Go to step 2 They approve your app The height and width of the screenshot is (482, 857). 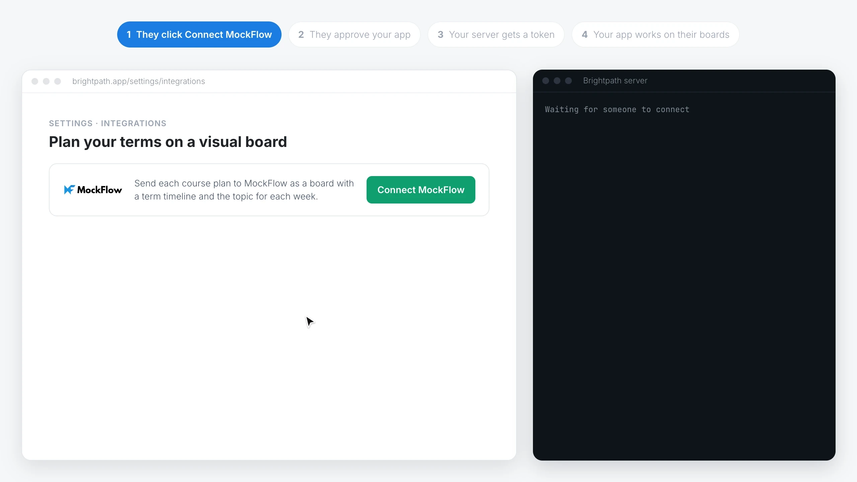click(354, 34)
